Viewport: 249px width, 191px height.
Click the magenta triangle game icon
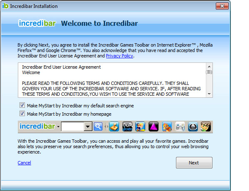[154, 127]
